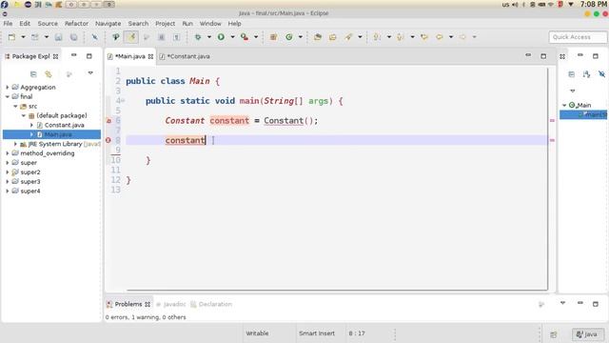Jump to Next Annotation icon
The width and height of the screenshot is (609, 343).
click(377, 37)
